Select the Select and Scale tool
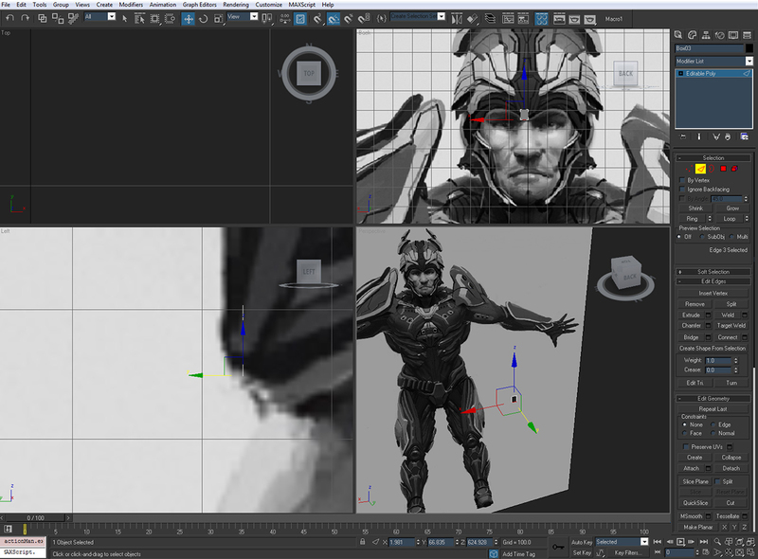Screen dimensions: 758x559 219,19
